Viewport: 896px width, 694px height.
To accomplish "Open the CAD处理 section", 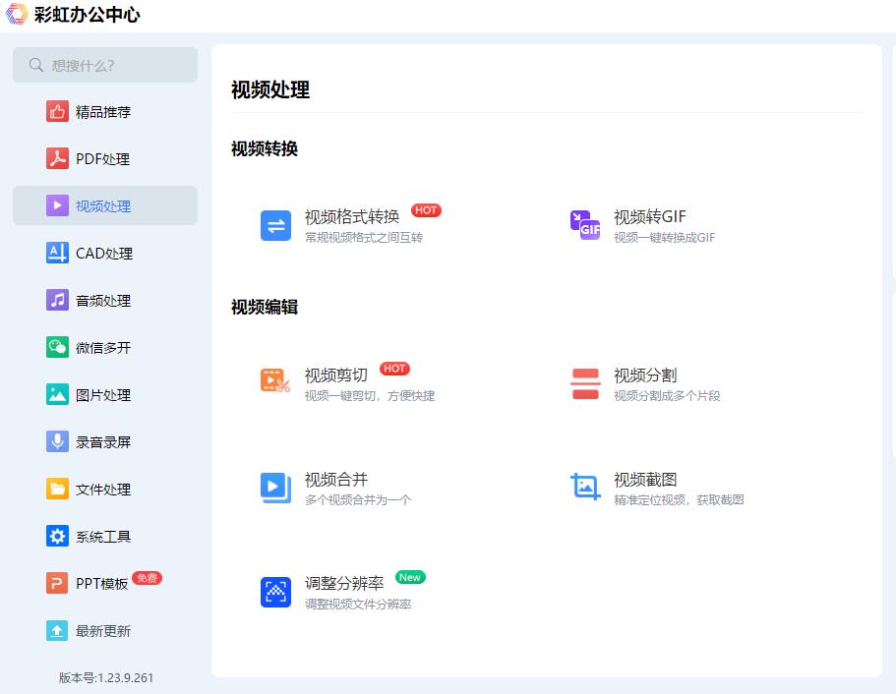I will click(x=105, y=253).
